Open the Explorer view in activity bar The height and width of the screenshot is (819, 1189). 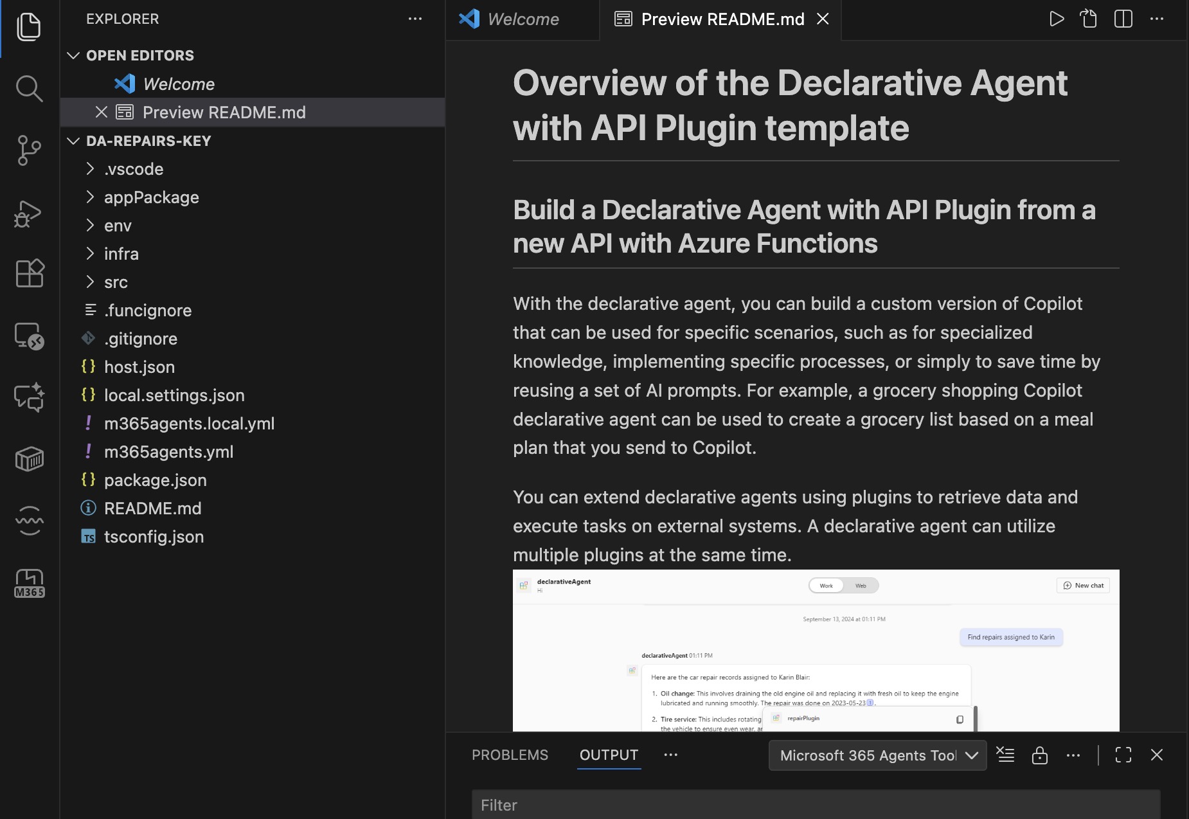click(29, 27)
